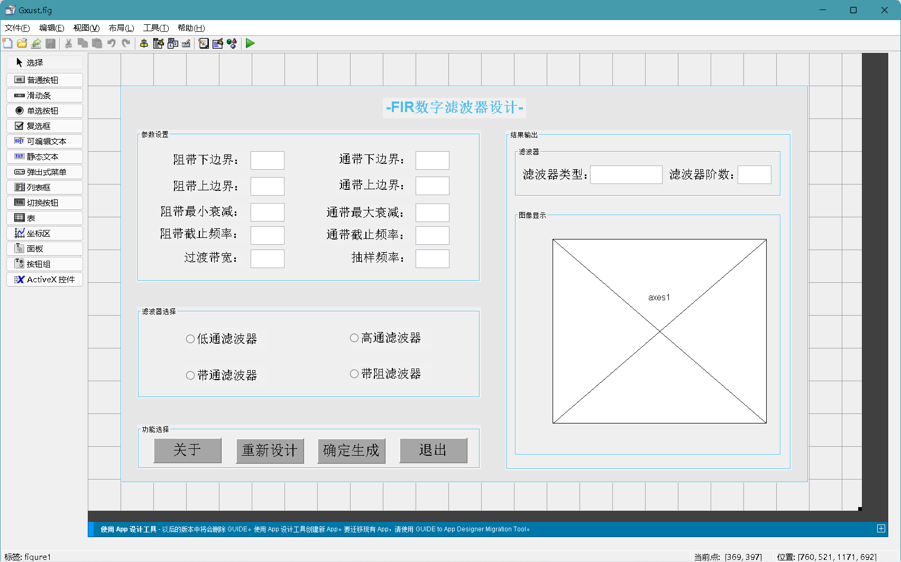Open the Object Browser
Viewport: 901px width, 562px height.
click(232, 43)
